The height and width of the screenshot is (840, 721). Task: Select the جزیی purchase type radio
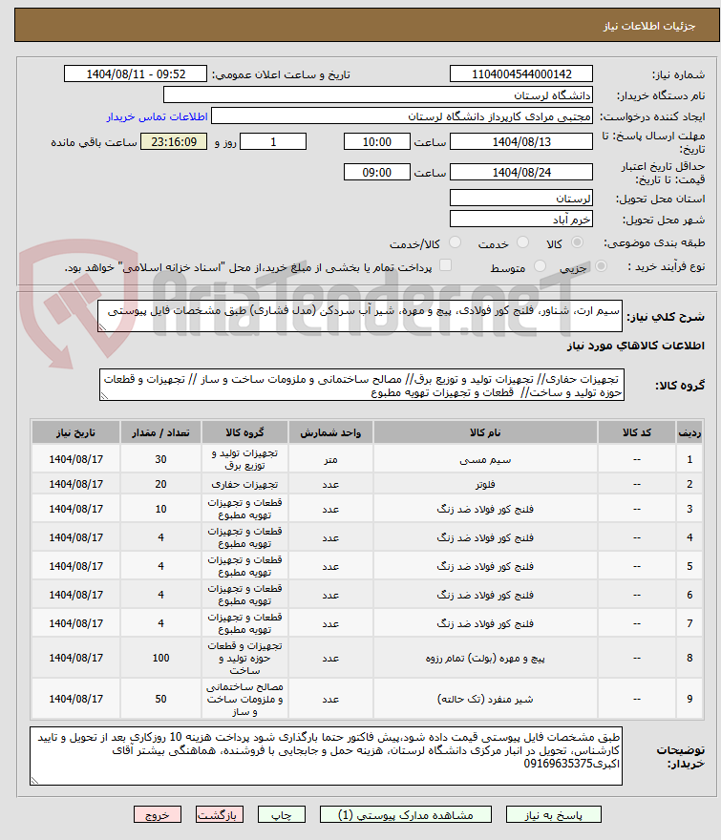pos(601,266)
